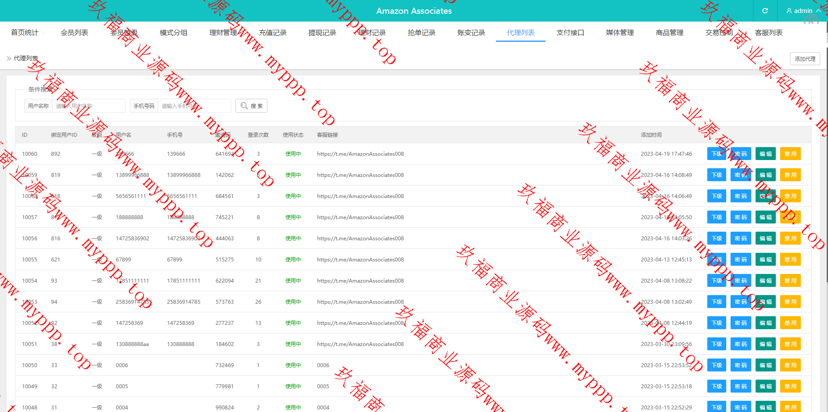Click 编辑 for agent ID 10057

pyautogui.click(x=765, y=217)
